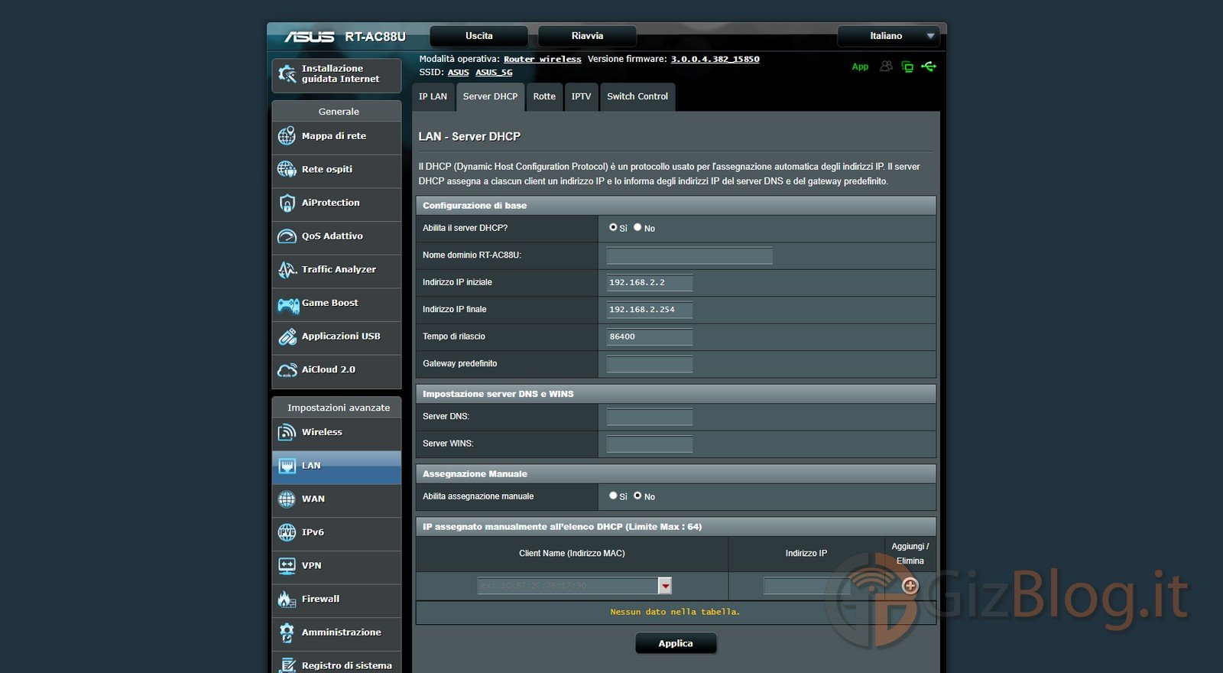Click the USB status icon
The image size is (1223, 673).
(x=929, y=67)
